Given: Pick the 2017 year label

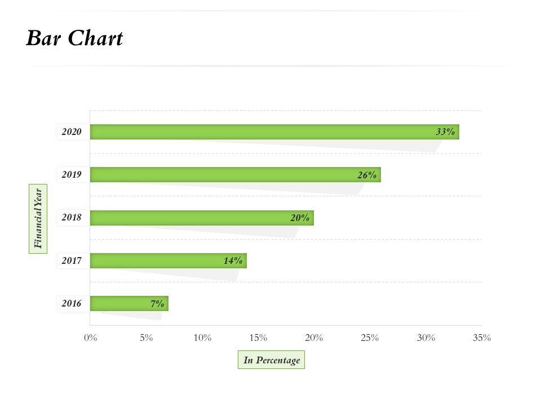Looking at the screenshot, I should (x=72, y=260).
